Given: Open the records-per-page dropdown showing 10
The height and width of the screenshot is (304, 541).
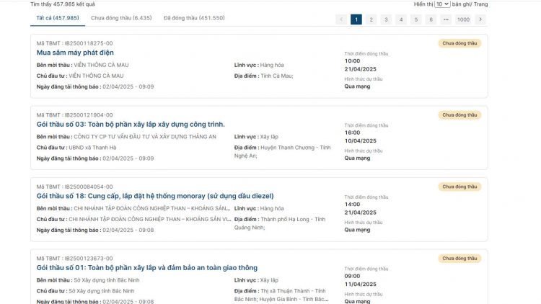Looking at the screenshot, I should [442, 4].
